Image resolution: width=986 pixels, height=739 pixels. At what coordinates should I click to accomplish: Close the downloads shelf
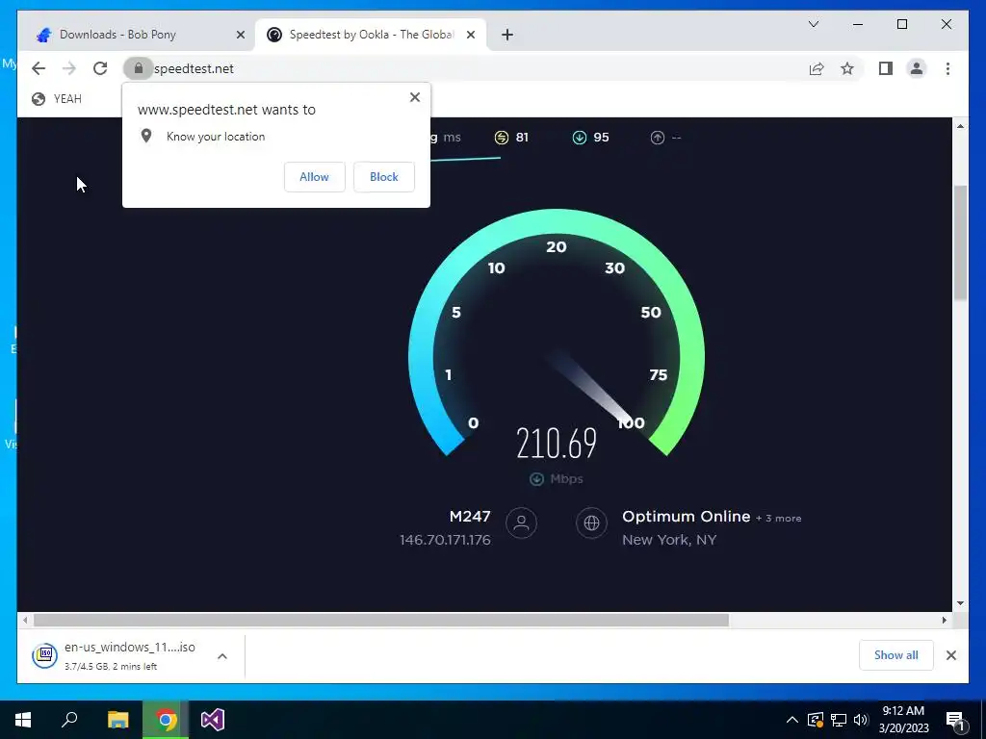point(950,655)
